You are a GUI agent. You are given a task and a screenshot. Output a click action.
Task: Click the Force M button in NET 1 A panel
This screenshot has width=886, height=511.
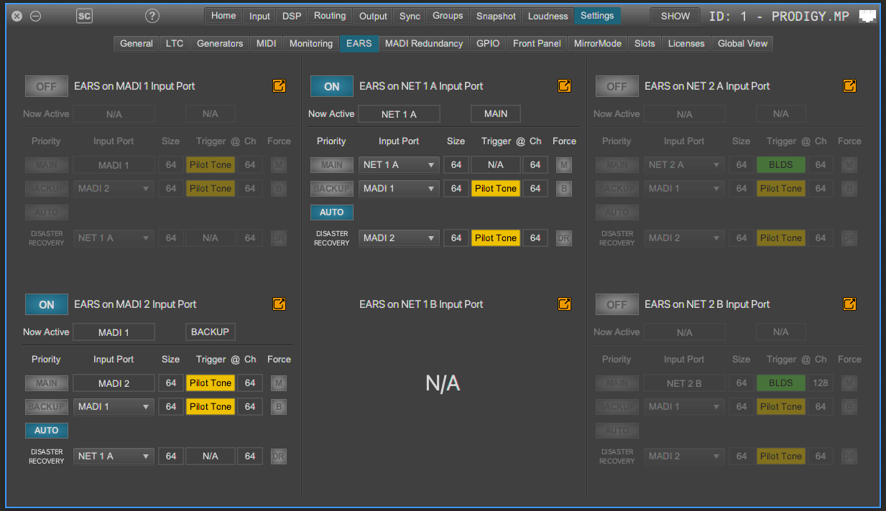coord(564,165)
